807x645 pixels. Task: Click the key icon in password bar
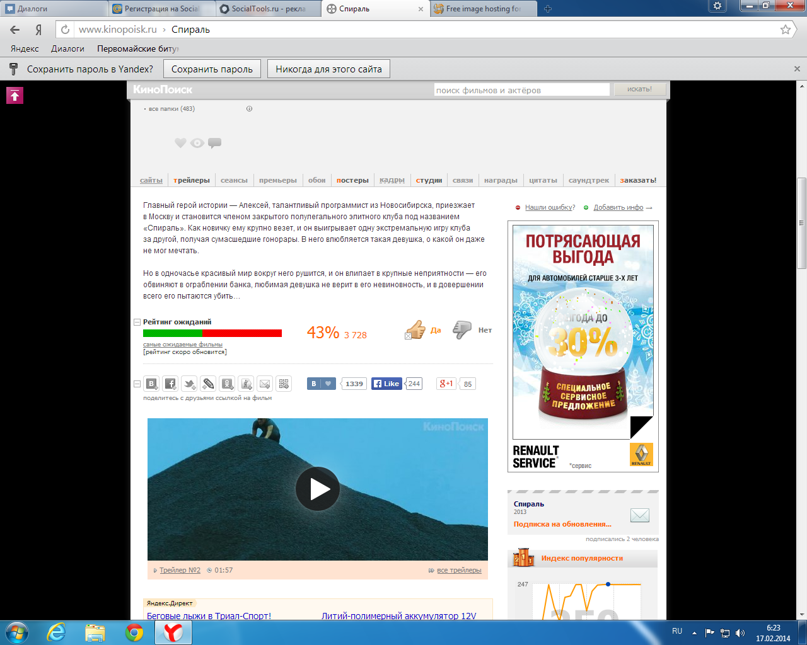[13, 69]
